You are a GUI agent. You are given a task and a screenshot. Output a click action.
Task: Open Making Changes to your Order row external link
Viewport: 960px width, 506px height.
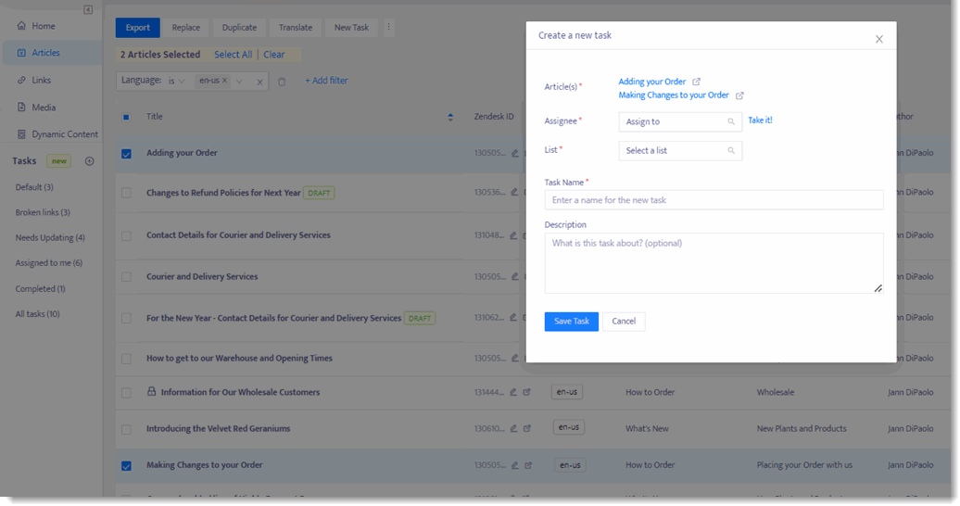click(528, 465)
